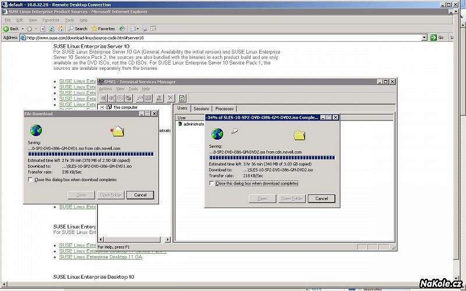Stop page loading with red X icon
The image size is (466, 291).
pos(43,29)
